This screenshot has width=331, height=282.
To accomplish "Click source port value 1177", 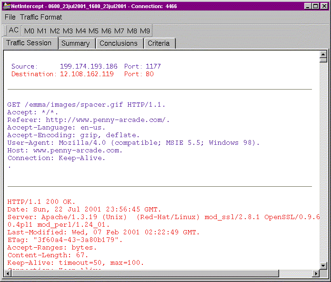I will pos(153,66).
